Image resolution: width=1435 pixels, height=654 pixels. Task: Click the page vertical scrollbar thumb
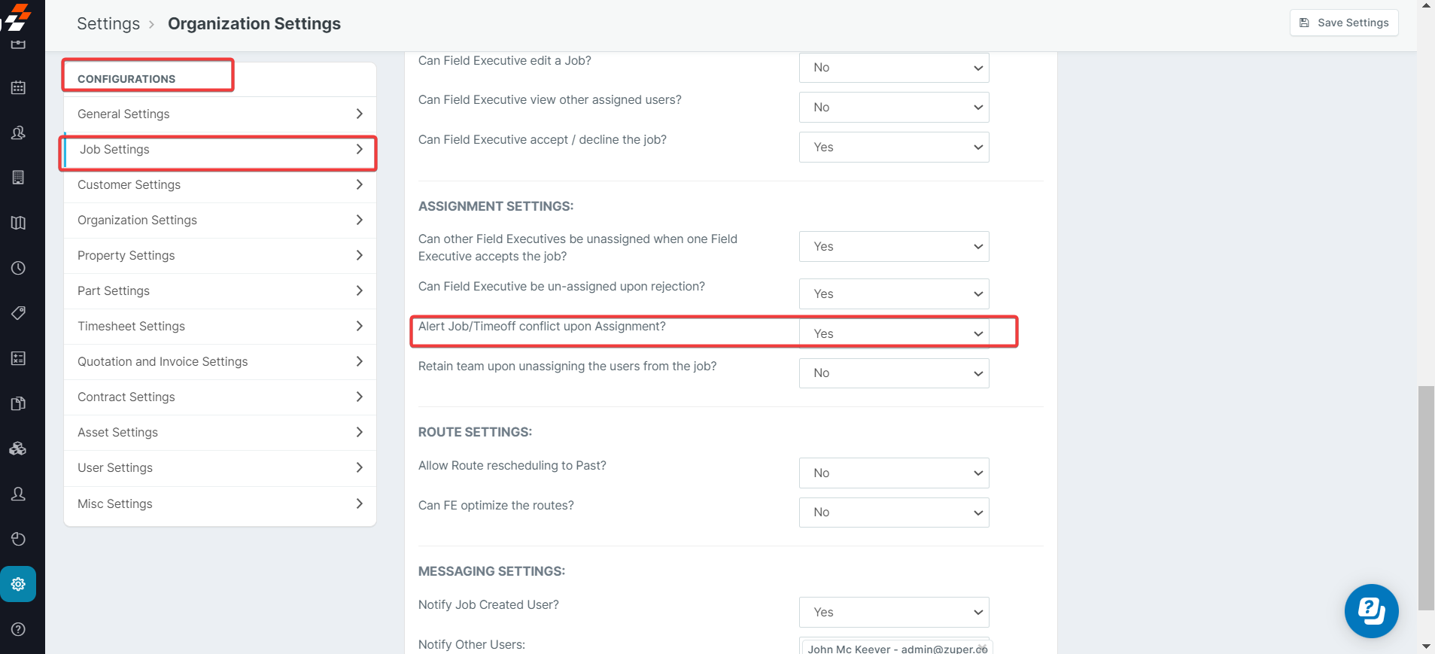tap(1425, 497)
